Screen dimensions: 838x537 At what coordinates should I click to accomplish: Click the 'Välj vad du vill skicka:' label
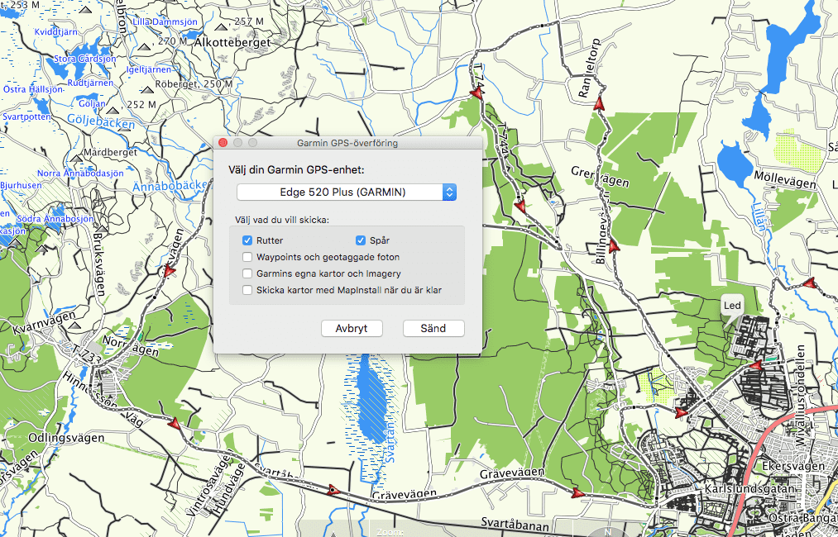(x=282, y=220)
